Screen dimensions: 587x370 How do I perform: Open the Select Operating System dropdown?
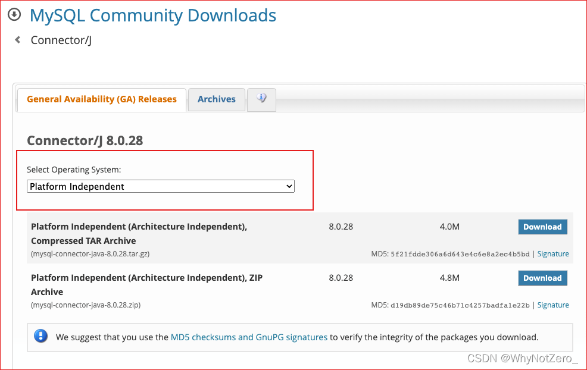(x=161, y=186)
